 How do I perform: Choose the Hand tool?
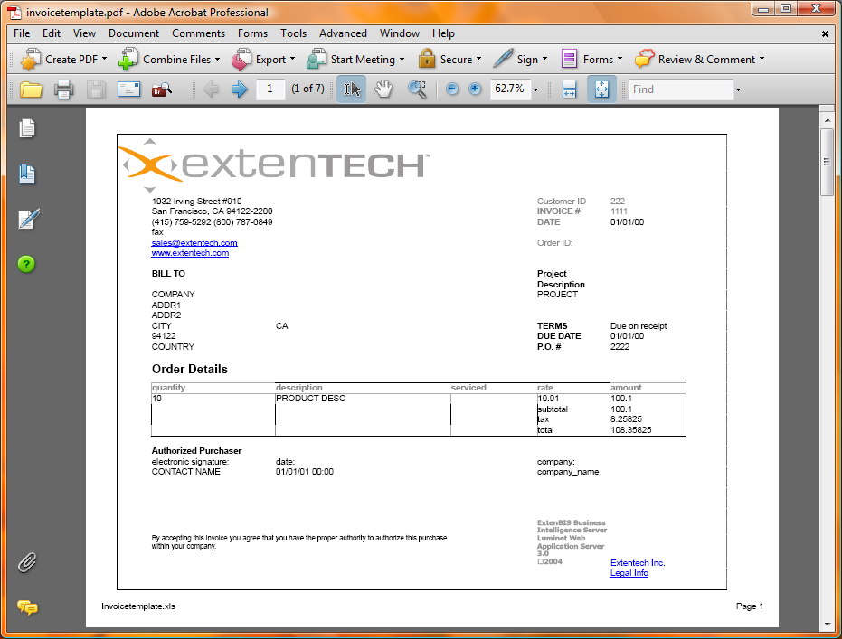click(383, 89)
